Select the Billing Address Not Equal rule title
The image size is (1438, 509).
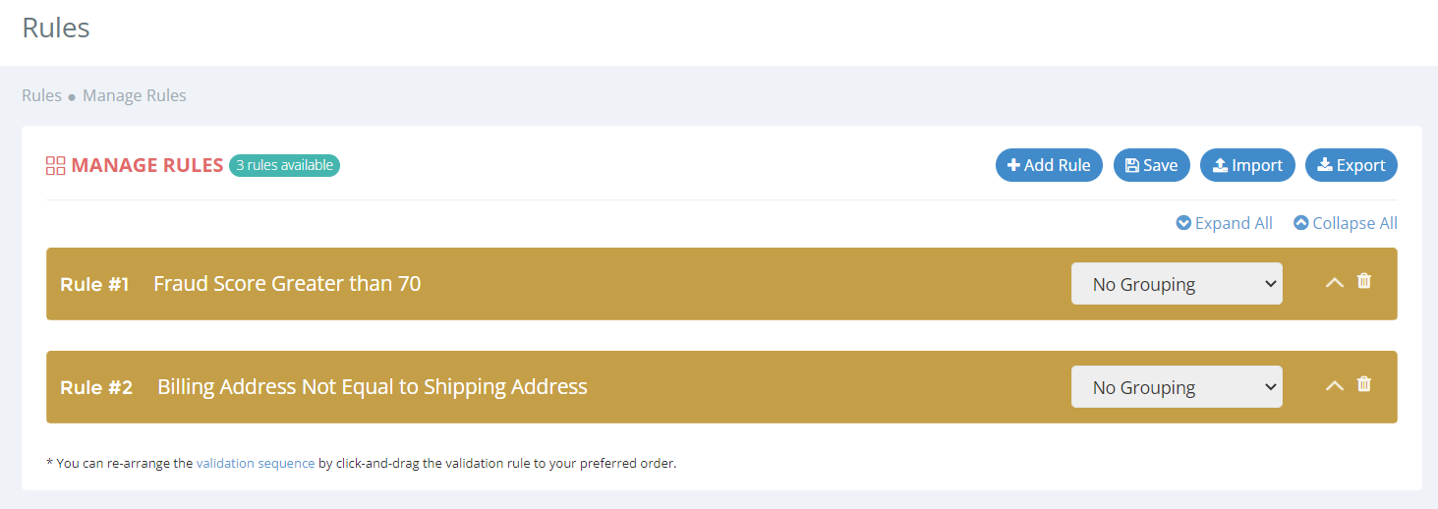(x=373, y=387)
